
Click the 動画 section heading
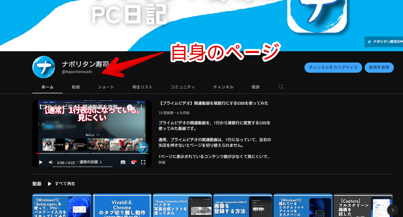(x=37, y=184)
